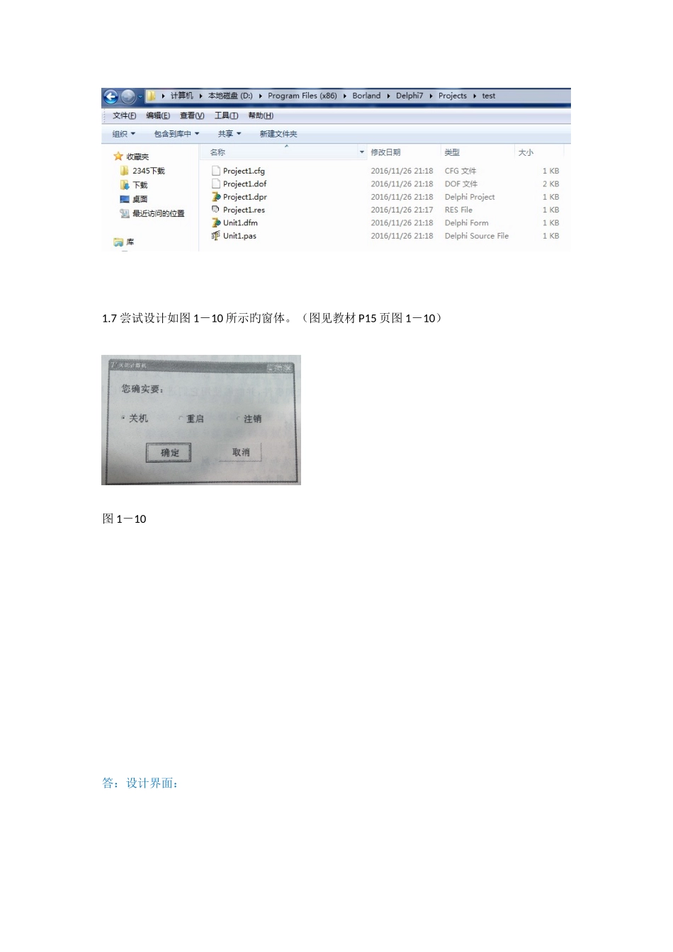Click the 收藏夹 favorites label
Screen dimensions: 673x952
[137, 157]
